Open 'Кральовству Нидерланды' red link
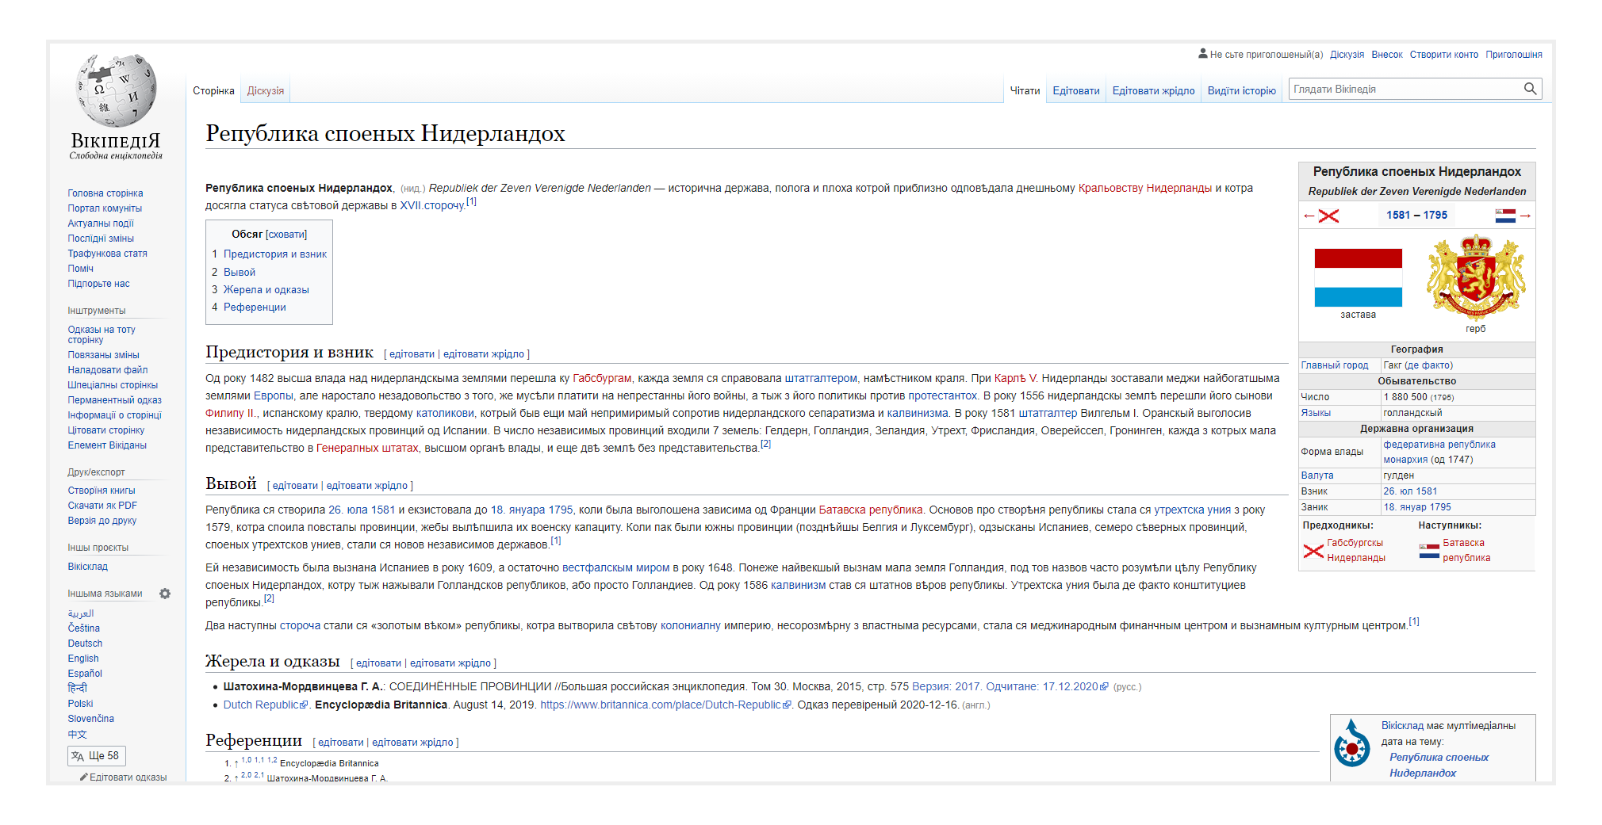This screenshot has height=825, width=1602. click(x=1145, y=188)
